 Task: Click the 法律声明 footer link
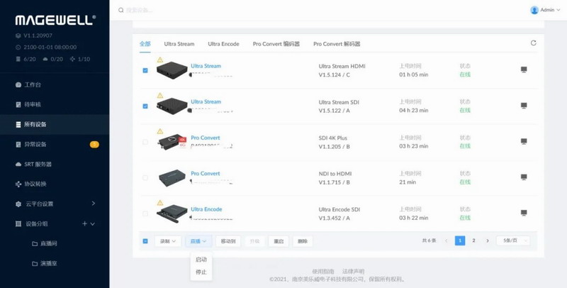coord(353,272)
